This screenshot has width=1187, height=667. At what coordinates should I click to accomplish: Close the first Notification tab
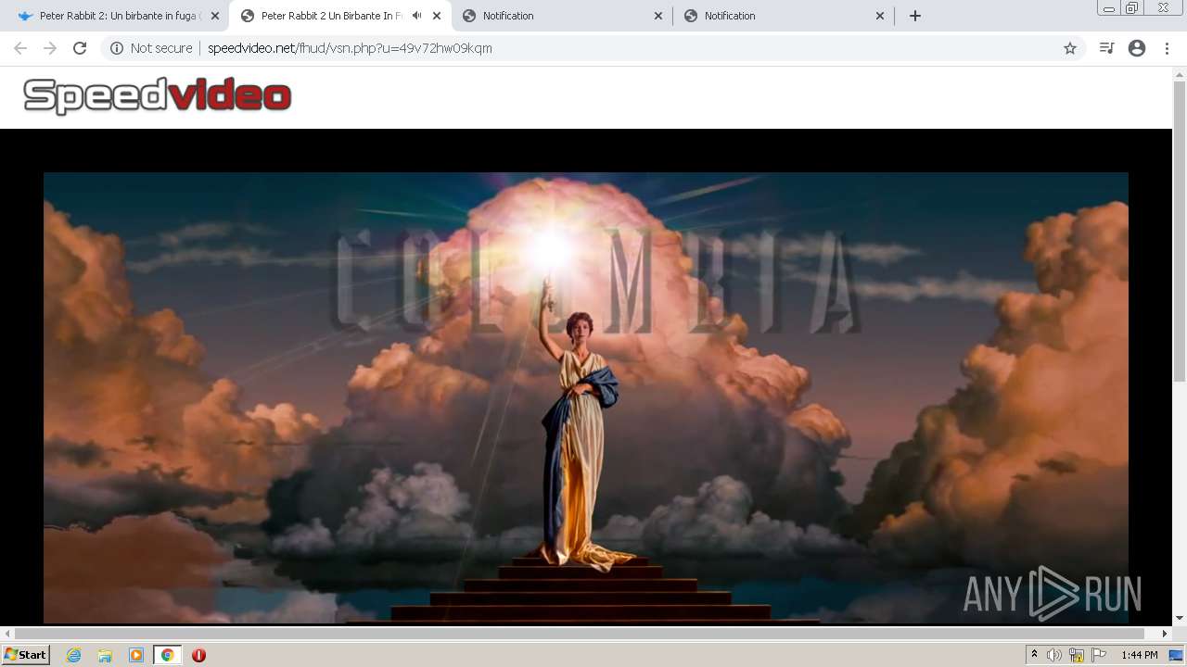pos(658,16)
